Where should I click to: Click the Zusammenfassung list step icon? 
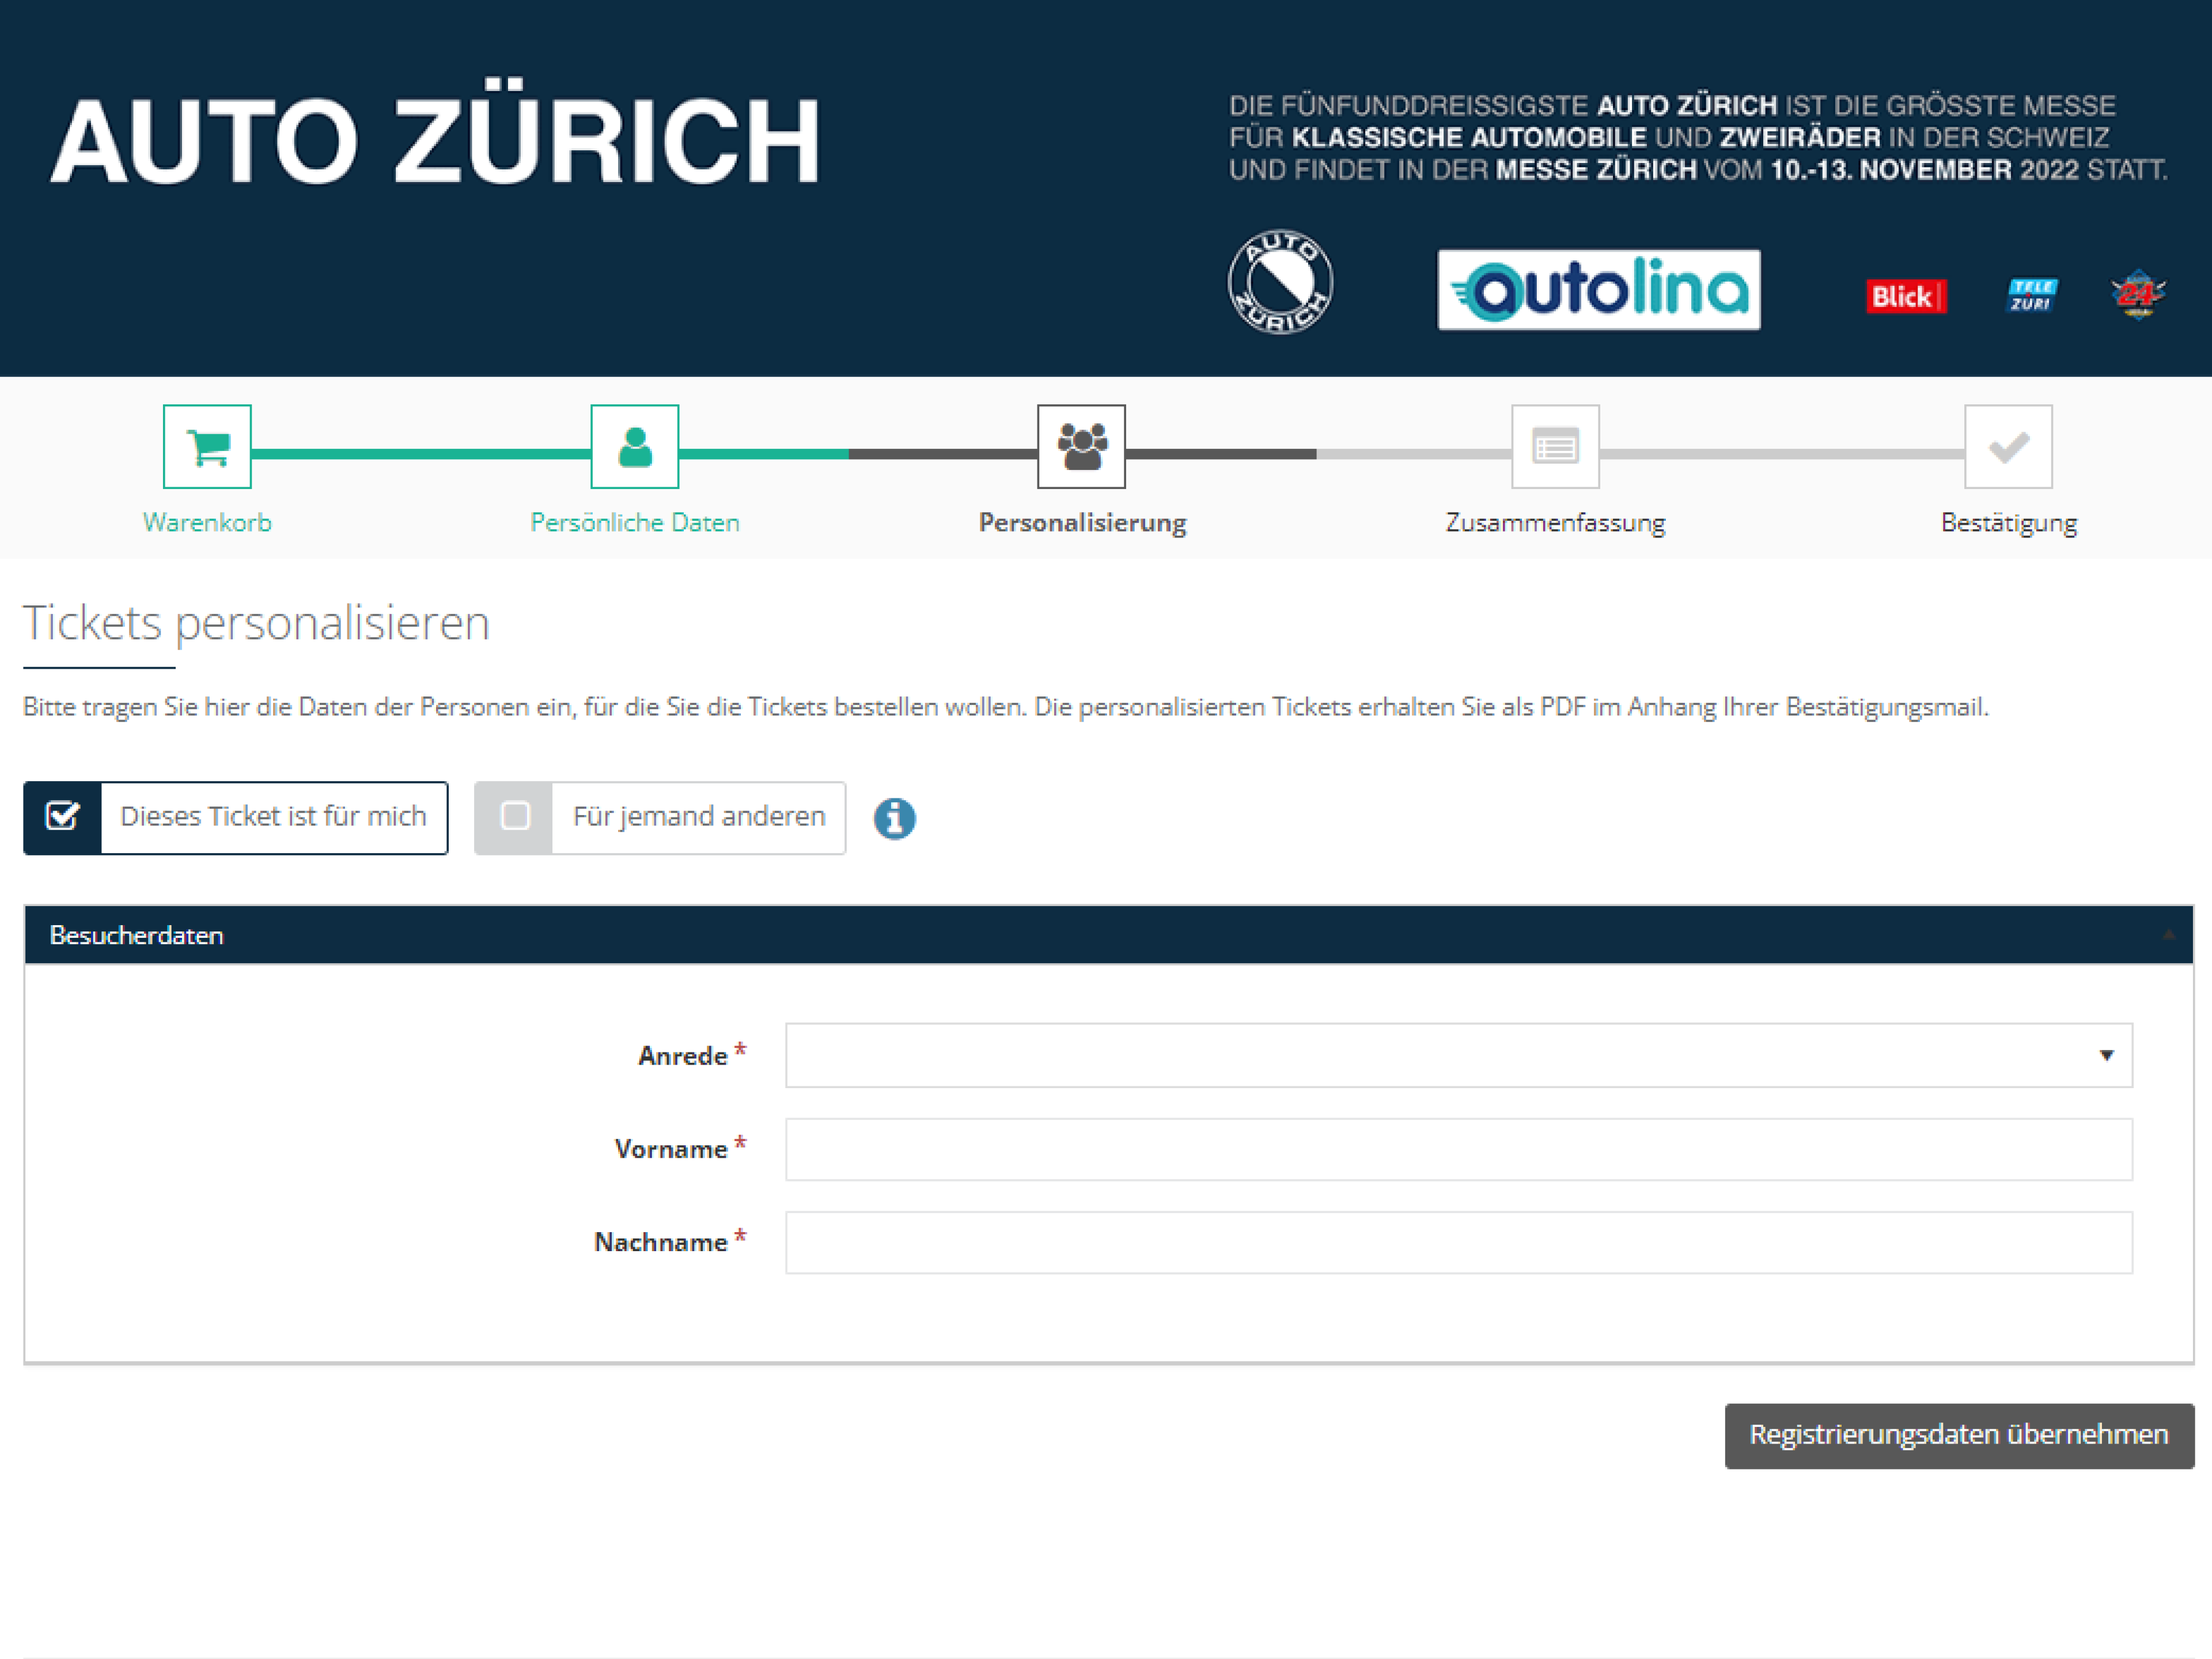pyautogui.click(x=1555, y=446)
